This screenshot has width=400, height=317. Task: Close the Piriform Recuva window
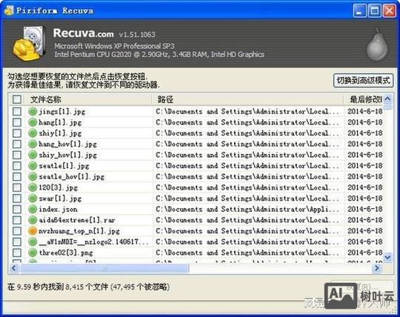tap(390, 11)
